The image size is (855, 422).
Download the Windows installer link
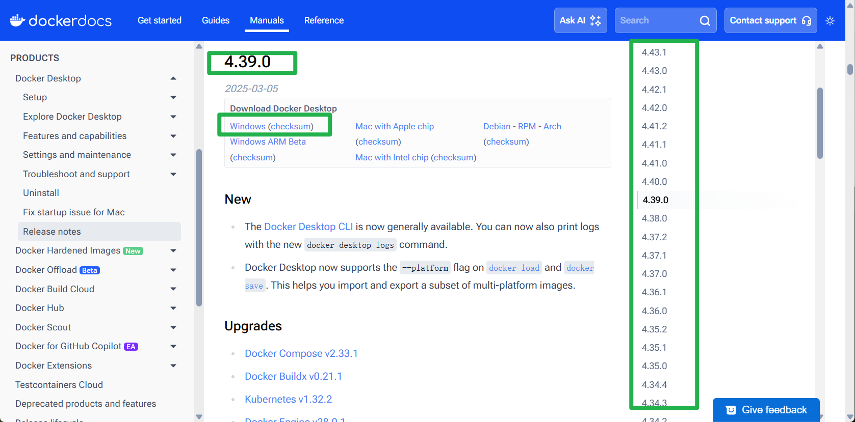248,126
